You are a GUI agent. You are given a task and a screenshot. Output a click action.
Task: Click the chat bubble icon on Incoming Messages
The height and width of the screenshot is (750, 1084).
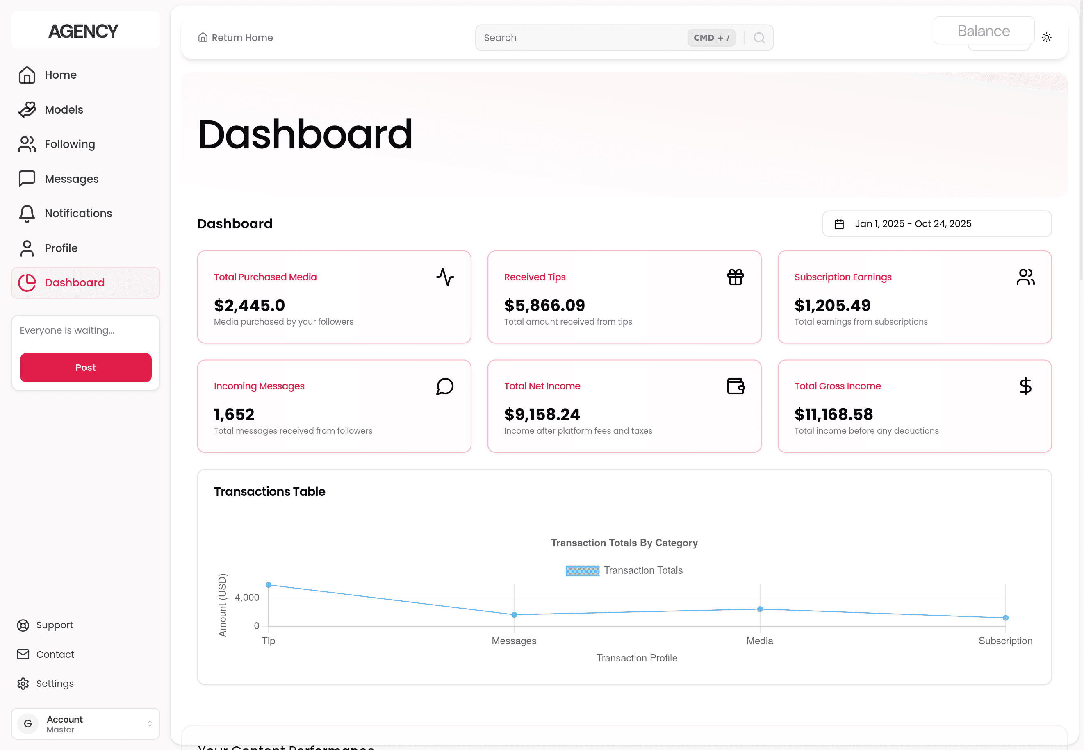[x=445, y=386]
